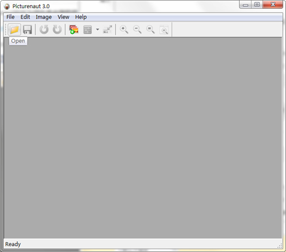Click the fit-to-window zoom icon
The image size is (286, 252).
(x=164, y=30)
